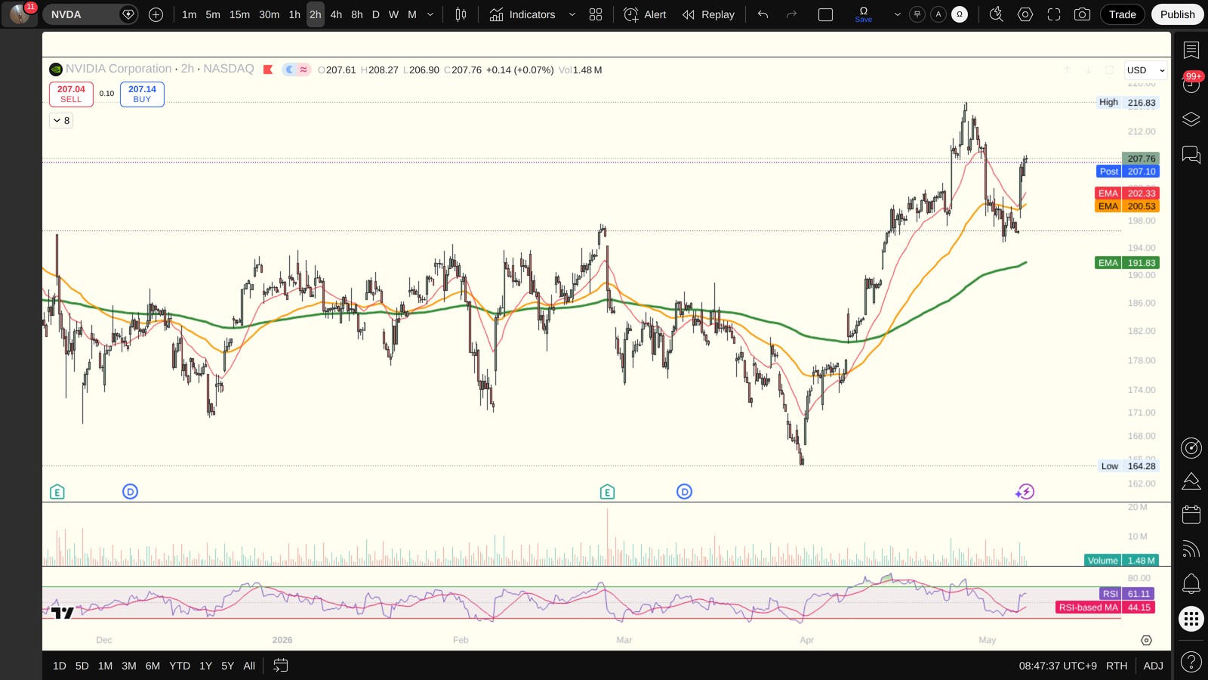Toggle the red flag on NVDA symbol

point(268,70)
